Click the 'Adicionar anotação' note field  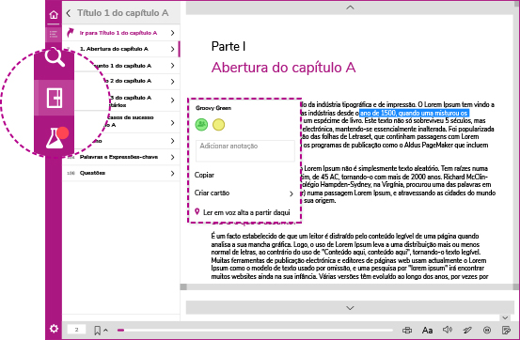tap(245, 151)
